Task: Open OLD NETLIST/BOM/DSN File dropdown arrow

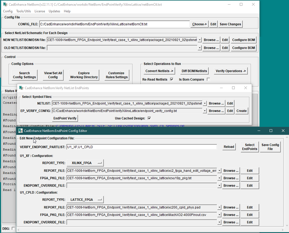Action: [200, 48]
